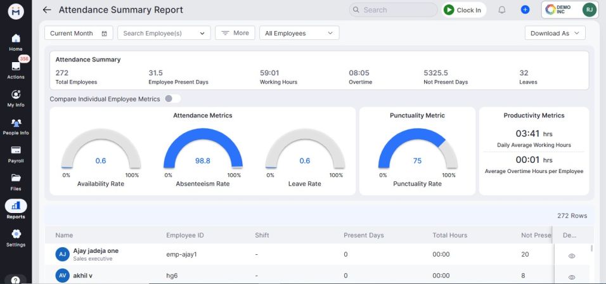Expand the Search Employee(s) dropdown

click(164, 34)
